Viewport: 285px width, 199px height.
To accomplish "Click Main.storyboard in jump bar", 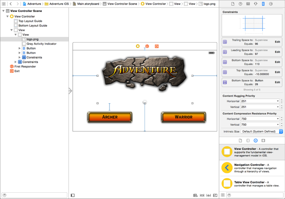I will (86, 4).
